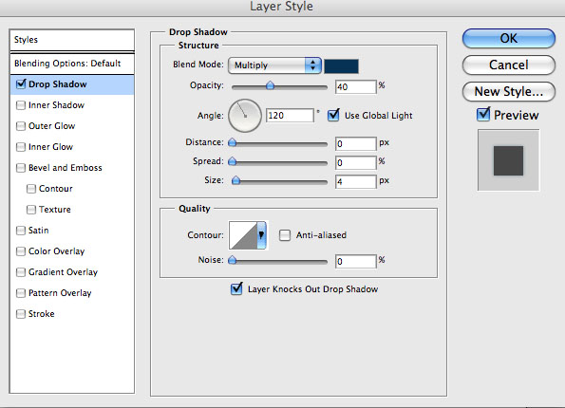565x408 pixels.
Task: Enable the Inner Shadow checkbox
Action: pos(21,105)
